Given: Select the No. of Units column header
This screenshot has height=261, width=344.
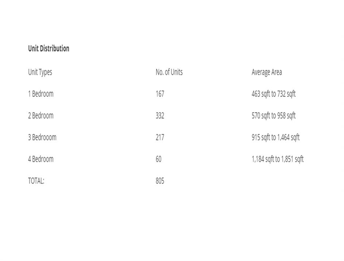Looking at the screenshot, I should 169,72.
